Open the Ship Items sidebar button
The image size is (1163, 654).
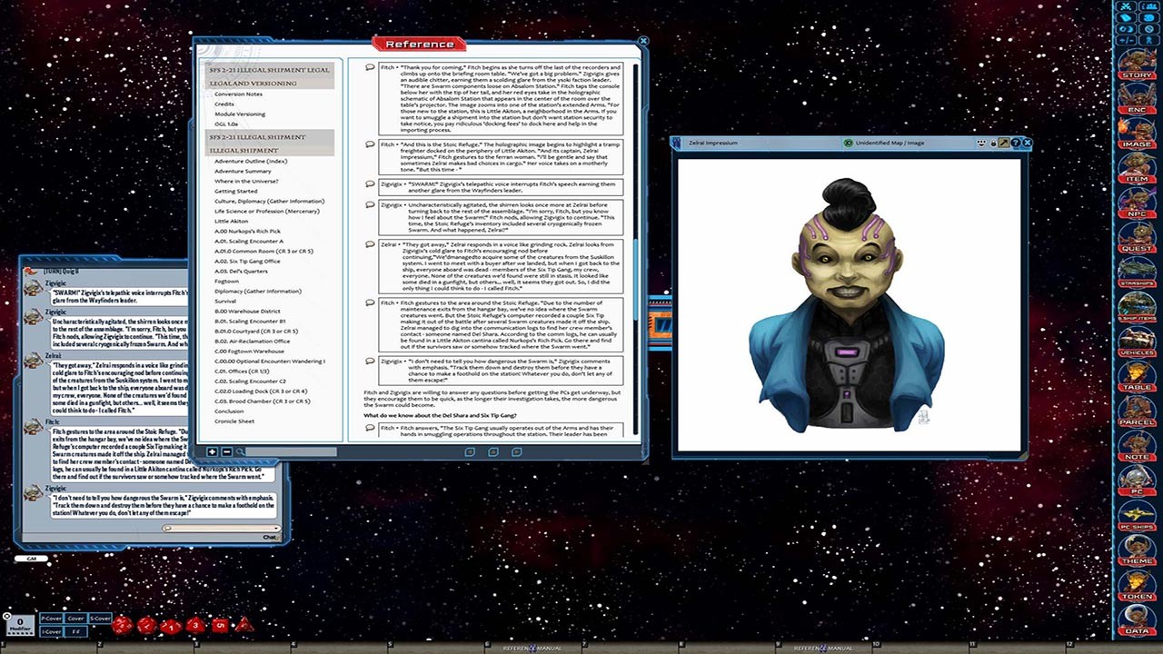coord(1137,307)
